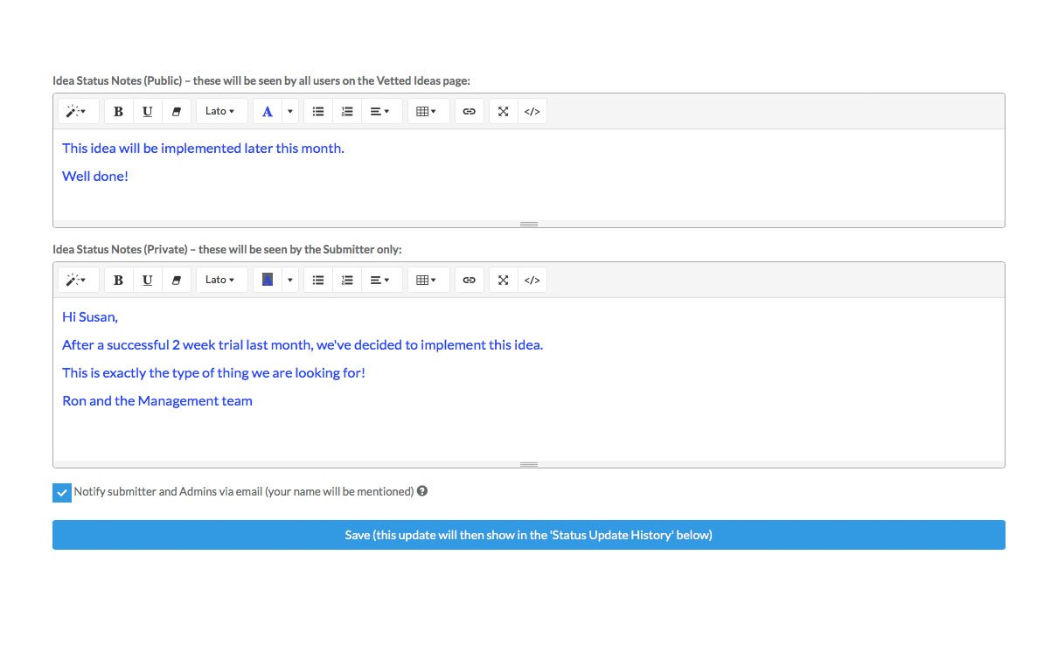Toggle Bold in Public notes toolbar

118,111
